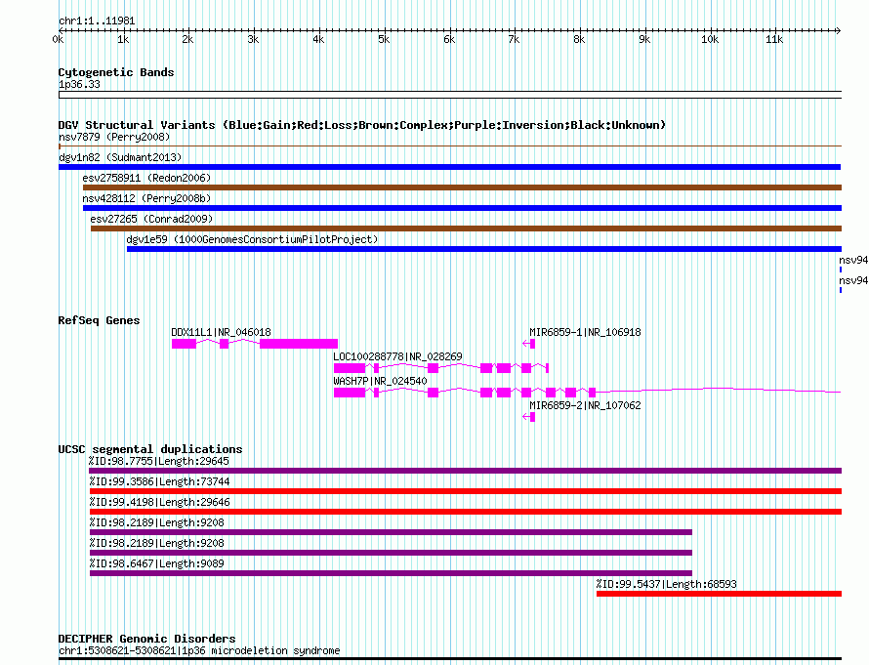The width and height of the screenshot is (869, 665).
Task: Click the large last exon of DDX11L1
Action: click(299, 344)
